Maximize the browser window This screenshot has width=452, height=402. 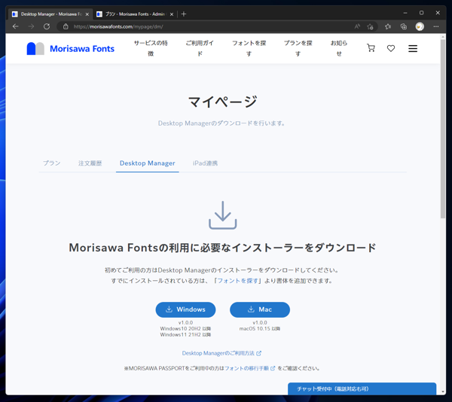421,13
